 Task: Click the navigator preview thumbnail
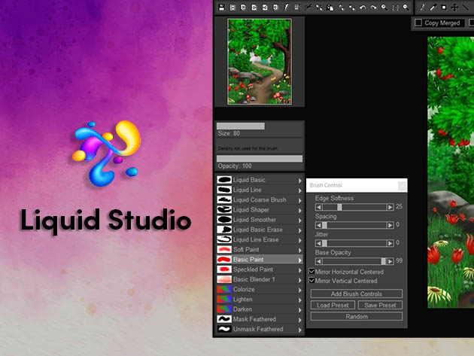click(260, 62)
